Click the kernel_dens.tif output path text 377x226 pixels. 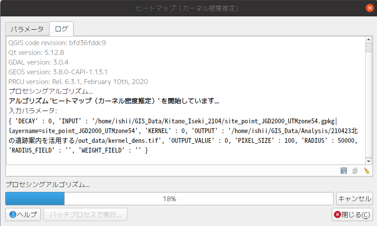click(133, 141)
